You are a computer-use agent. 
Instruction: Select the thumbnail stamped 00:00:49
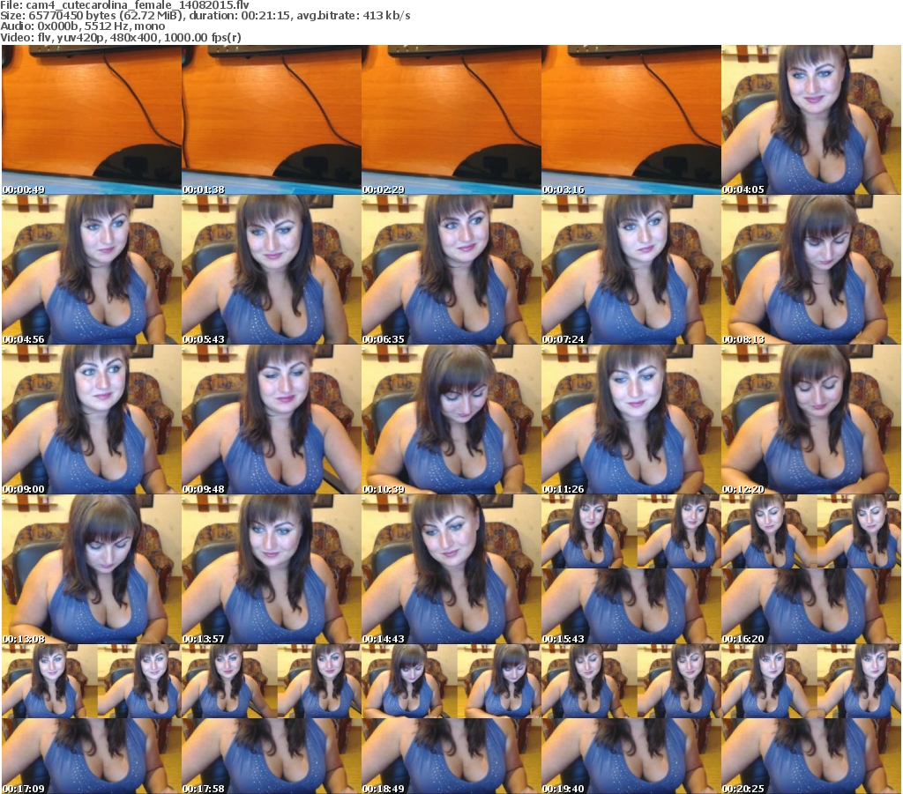[92, 120]
